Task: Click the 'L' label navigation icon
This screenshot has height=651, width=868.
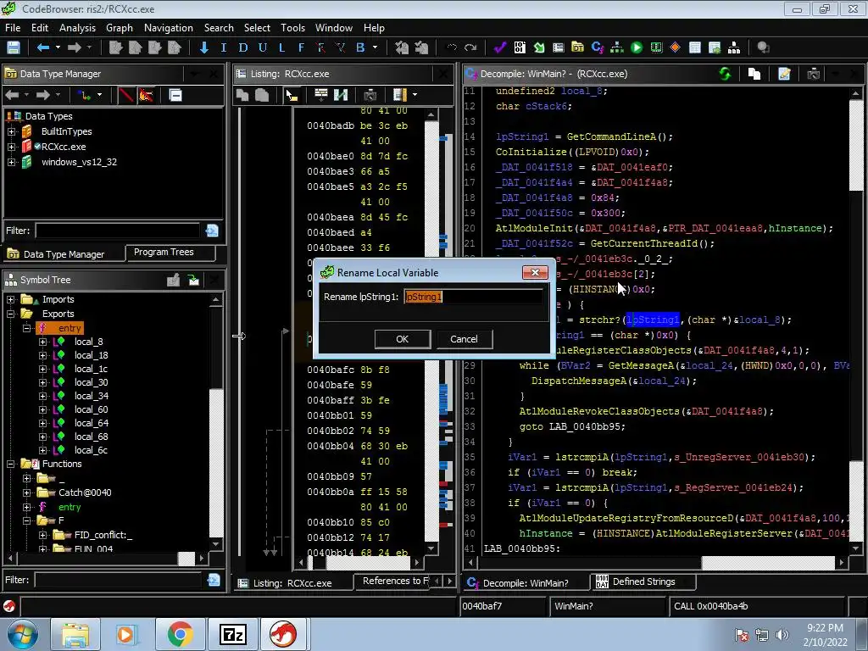Action: [x=281, y=47]
